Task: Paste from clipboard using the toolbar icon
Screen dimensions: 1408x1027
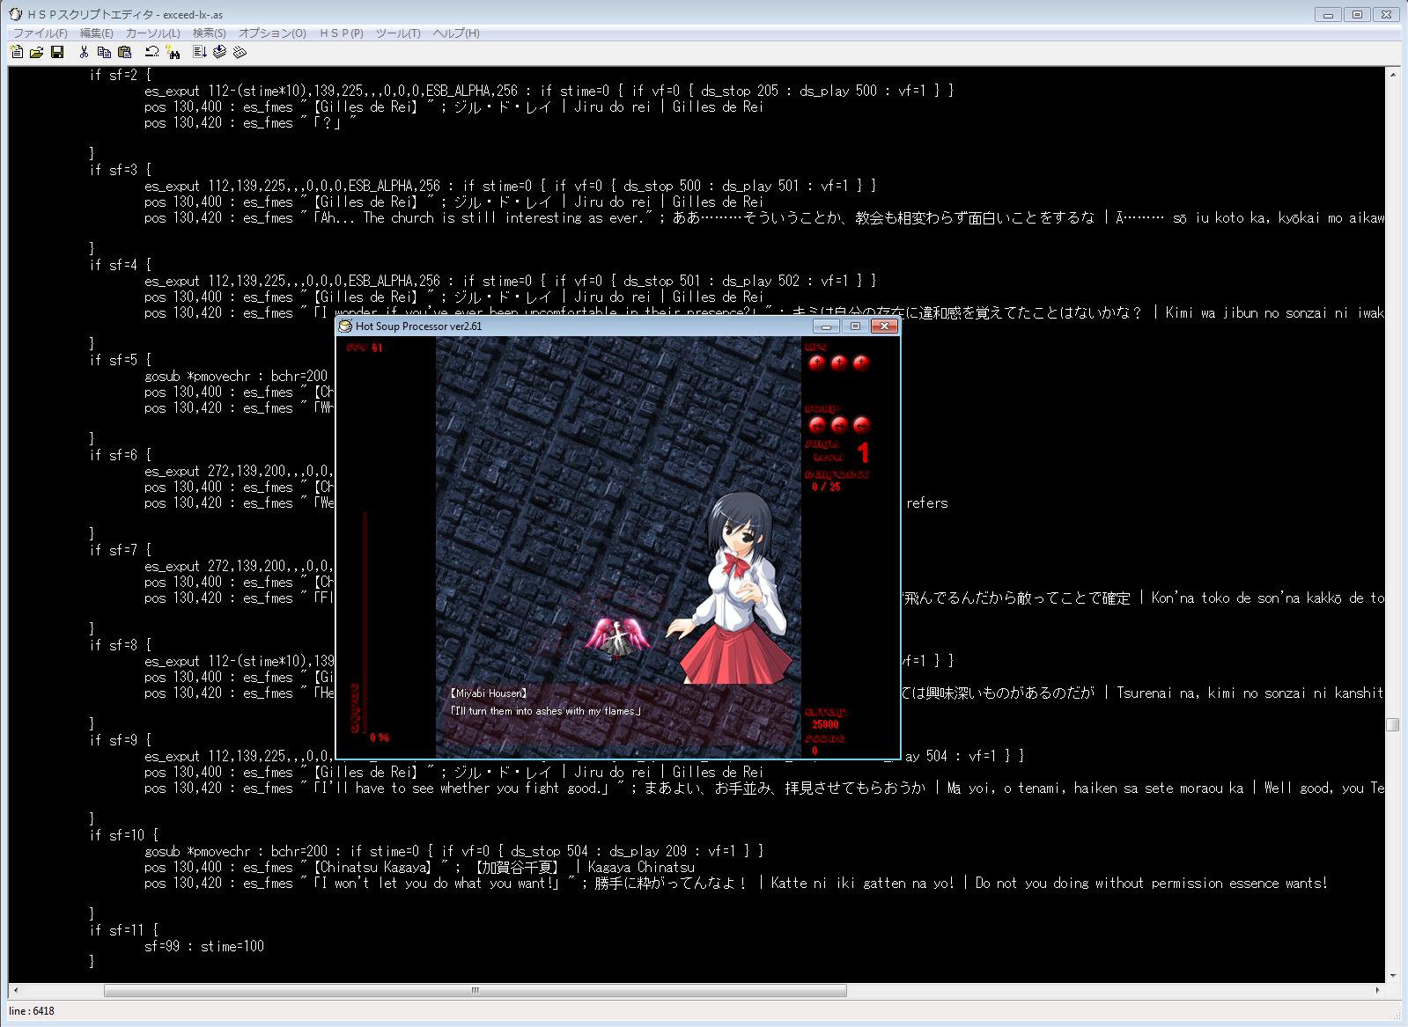Action: point(124,52)
